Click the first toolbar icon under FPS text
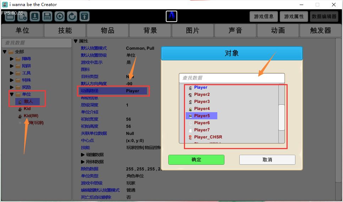 pos(10,16)
